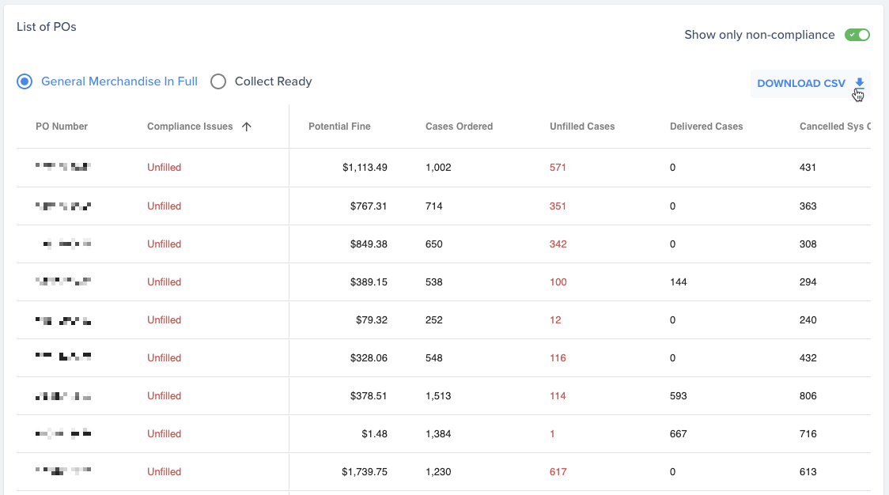
Task: Click the red 100 unfilled cases value
Action: tap(558, 282)
